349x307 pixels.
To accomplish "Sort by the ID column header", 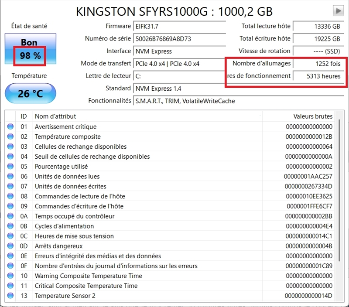I will pos(24,116).
